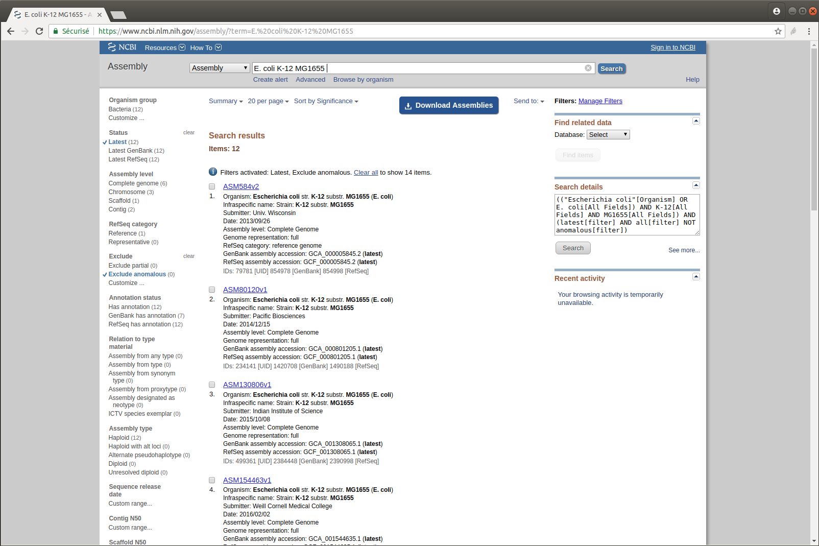The width and height of the screenshot is (819, 546).
Task: Open the Summary display settings dropdown
Action: click(226, 101)
